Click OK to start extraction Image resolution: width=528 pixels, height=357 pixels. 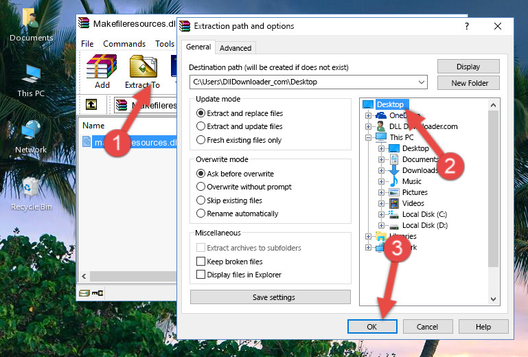coord(372,327)
